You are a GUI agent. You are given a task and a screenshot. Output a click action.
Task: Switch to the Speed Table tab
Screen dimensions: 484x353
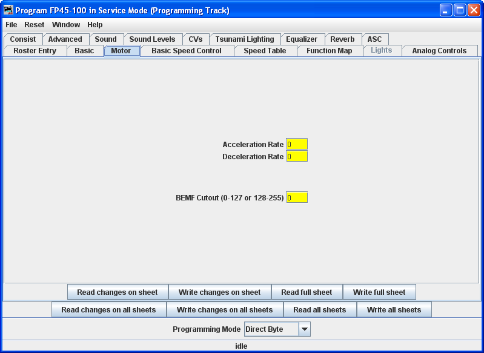(265, 51)
